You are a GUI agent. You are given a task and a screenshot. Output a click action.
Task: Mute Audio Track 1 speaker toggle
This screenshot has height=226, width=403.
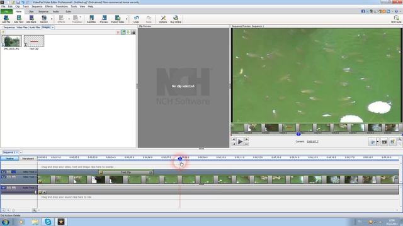click(x=3, y=188)
